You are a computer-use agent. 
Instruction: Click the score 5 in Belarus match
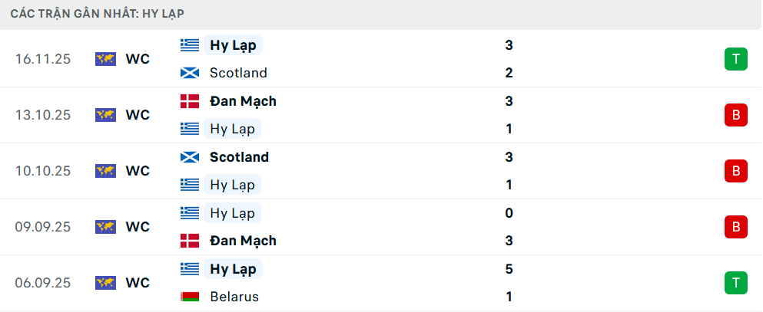coord(509,269)
